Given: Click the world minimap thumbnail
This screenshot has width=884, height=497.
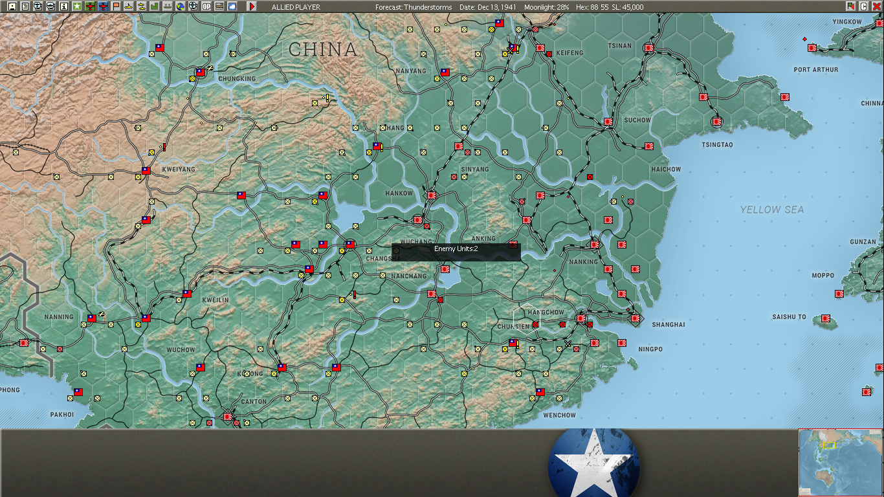Looking at the screenshot, I should (x=840, y=462).
